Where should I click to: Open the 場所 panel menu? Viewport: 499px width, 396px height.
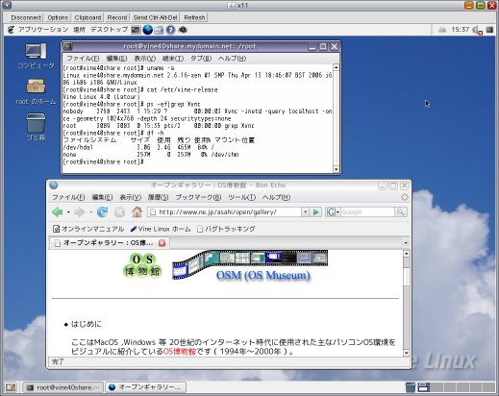click(79, 30)
